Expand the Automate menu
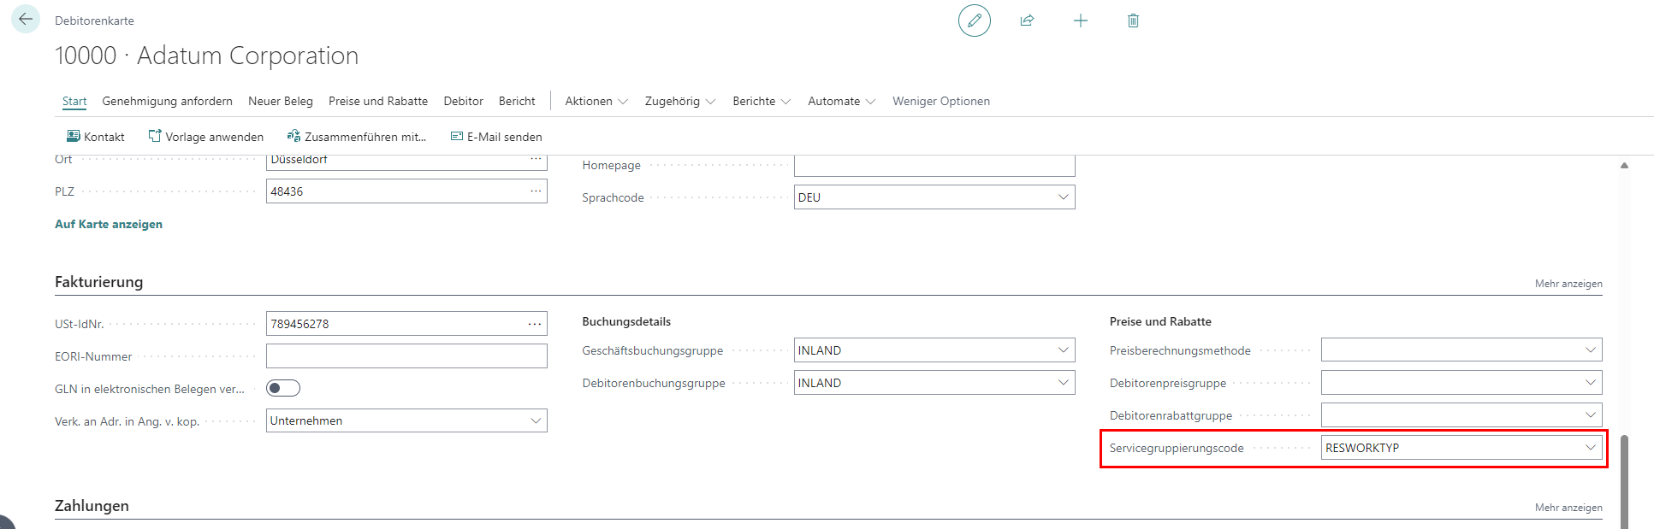1654x529 pixels. tap(842, 101)
